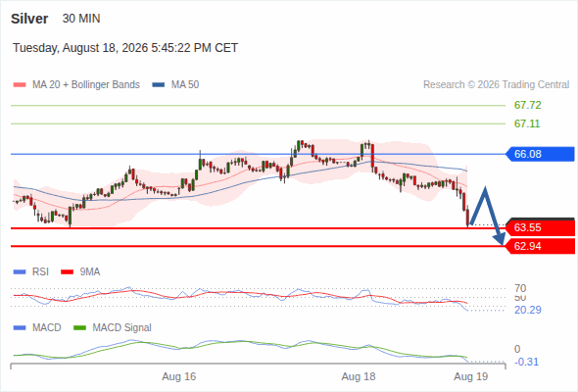Click the MACD legend blue swatch
Image resolution: width=578 pixels, height=392 pixels.
tap(20, 327)
